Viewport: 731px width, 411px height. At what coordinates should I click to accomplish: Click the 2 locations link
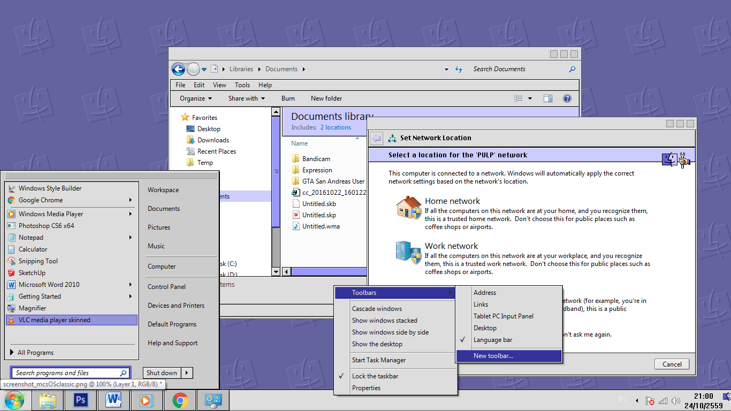coord(336,127)
